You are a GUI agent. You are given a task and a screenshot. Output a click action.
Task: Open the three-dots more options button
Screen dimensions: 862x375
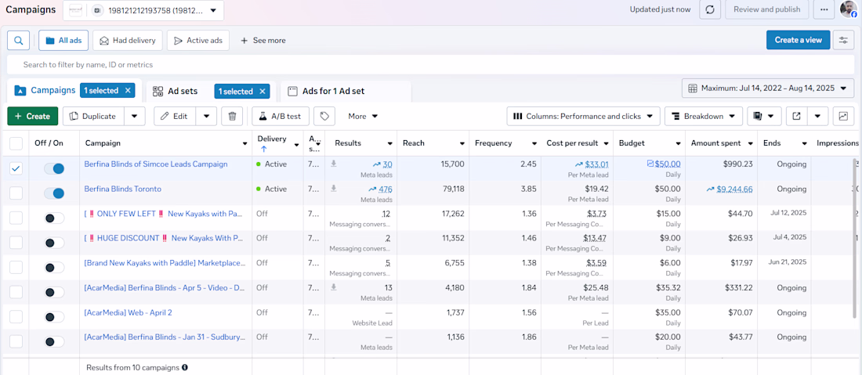tap(824, 9)
